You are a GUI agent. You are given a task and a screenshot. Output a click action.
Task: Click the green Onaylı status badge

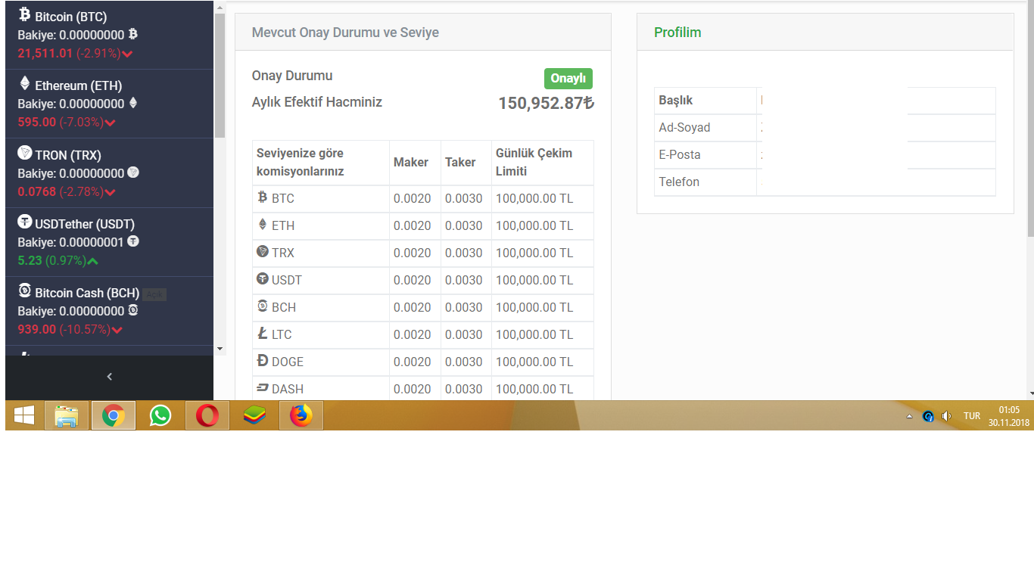pos(568,79)
